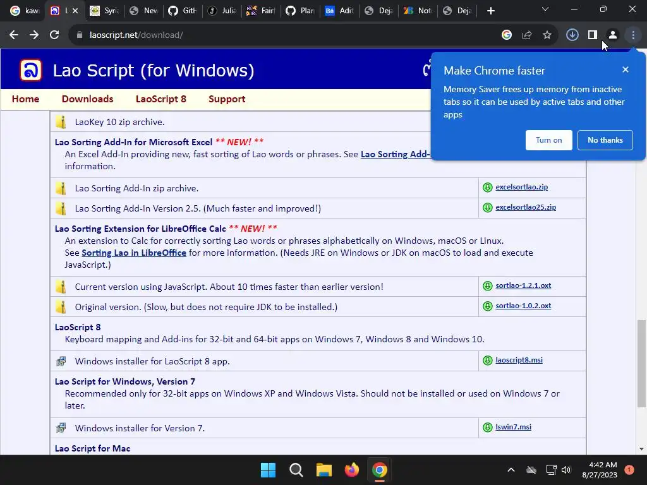Click the scrollbar down arrow
The width and height of the screenshot is (647, 485).
tap(641, 449)
